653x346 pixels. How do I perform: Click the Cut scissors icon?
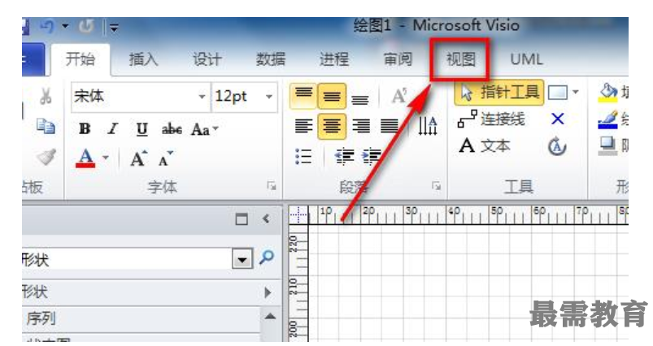(x=46, y=96)
